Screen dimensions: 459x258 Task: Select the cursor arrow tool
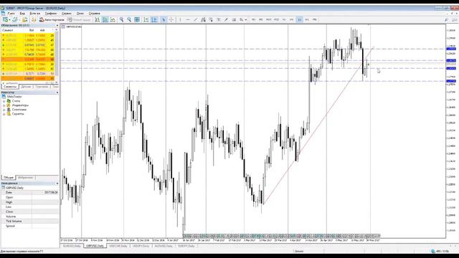pyautogui.click(x=164, y=19)
